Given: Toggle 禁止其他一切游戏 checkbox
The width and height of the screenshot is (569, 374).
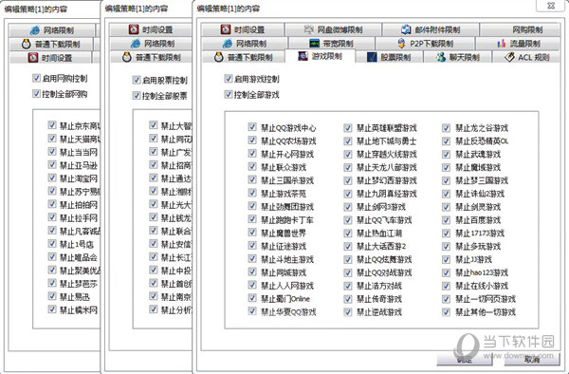Looking at the screenshot, I should (x=446, y=312).
